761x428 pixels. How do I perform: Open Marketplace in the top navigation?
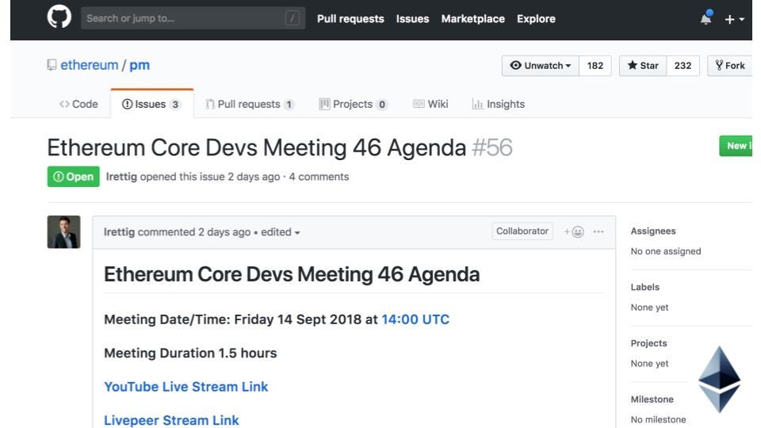tap(472, 19)
